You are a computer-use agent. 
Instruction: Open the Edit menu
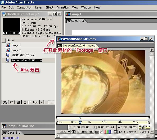(x=11, y=7)
